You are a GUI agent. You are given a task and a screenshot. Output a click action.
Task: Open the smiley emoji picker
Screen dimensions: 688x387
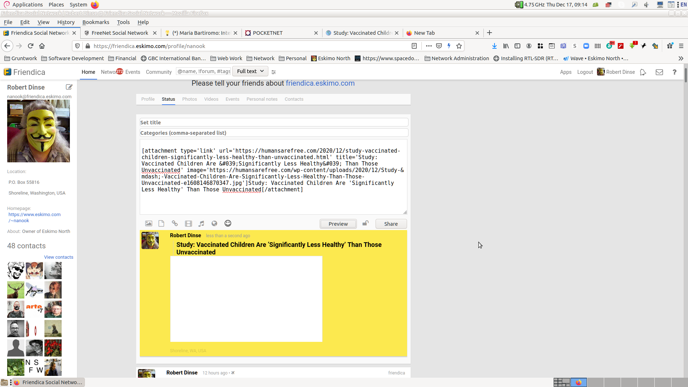[228, 224]
